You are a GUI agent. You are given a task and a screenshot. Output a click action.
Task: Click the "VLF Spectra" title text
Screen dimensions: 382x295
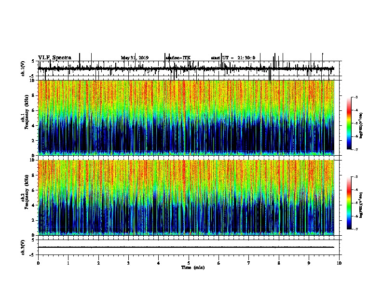(x=55, y=58)
